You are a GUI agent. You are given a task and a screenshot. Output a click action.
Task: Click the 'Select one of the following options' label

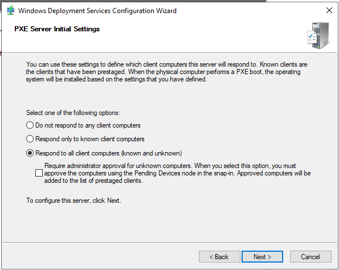(x=73, y=113)
